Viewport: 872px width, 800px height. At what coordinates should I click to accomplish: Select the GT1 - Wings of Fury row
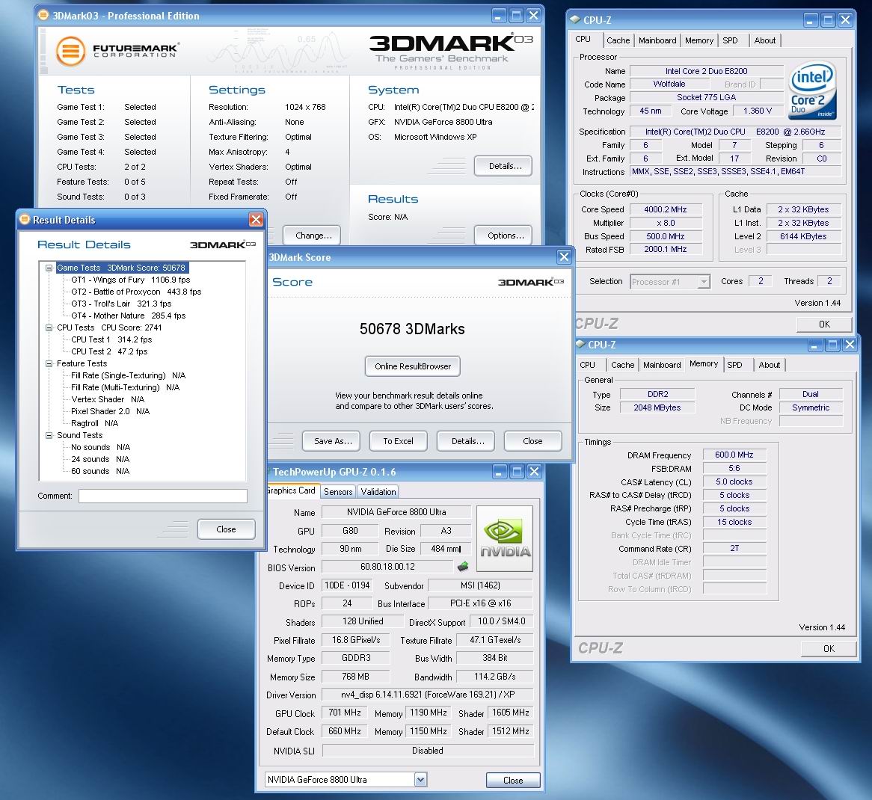(130, 280)
